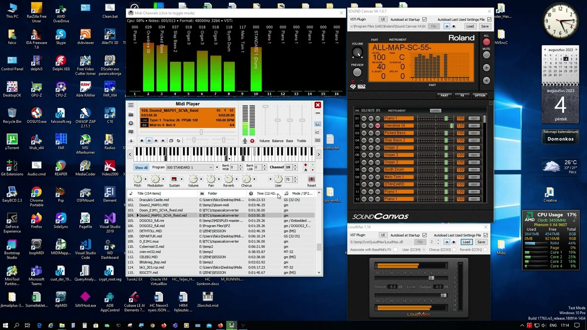This screenshot has width=587, height=330.
Task: Open the PART tab in Sound Canvas
Action: coord(444,95)
